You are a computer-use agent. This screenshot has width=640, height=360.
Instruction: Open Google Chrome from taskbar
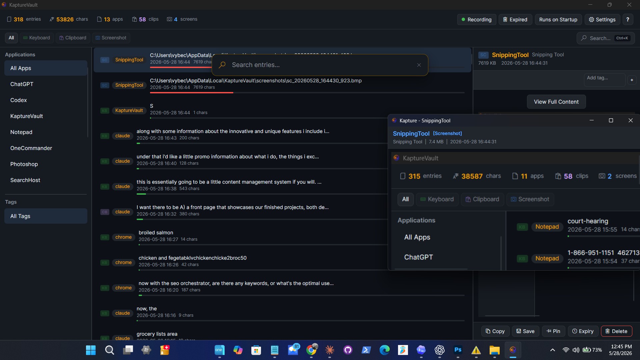click(x=311, y=350)
